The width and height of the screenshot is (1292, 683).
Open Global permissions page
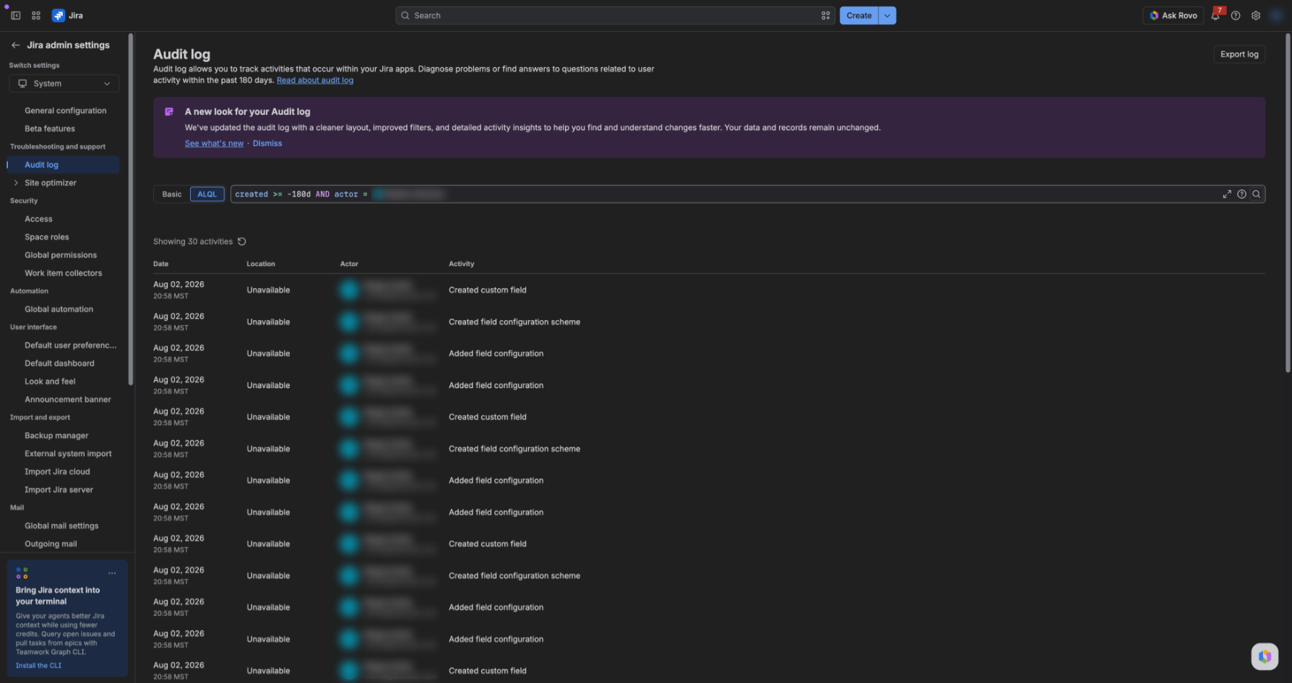(61, 255)
